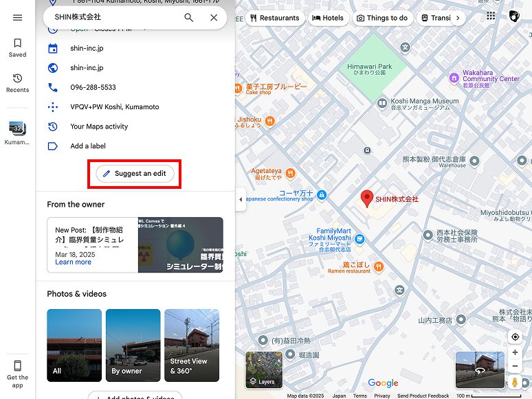
Task: Click Learn more link in owner post
Action: point(74,262)
